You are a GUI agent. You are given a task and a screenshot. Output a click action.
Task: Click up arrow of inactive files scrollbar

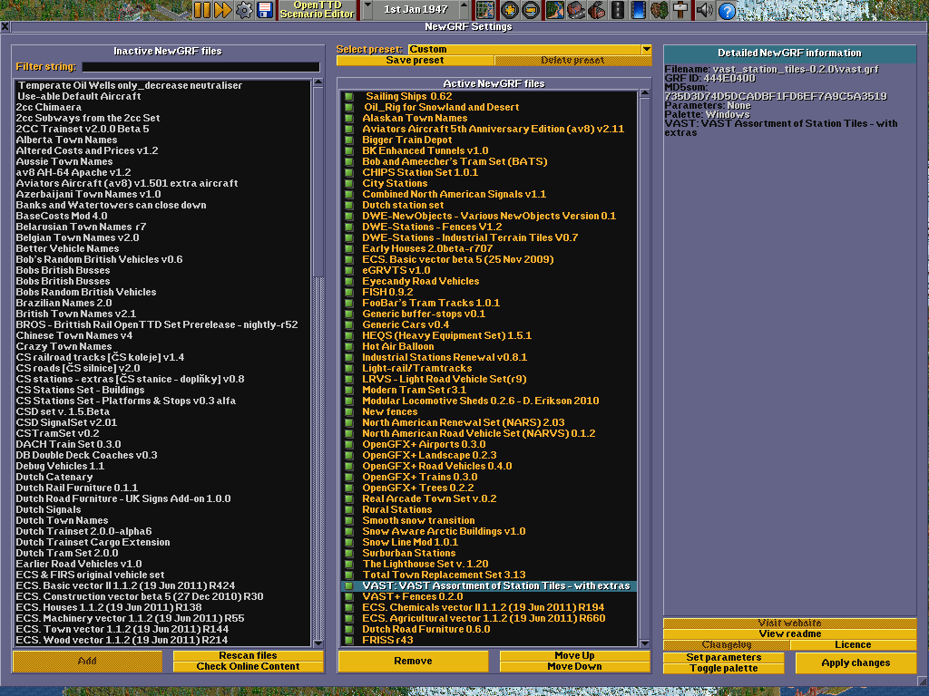coord(318,82)
